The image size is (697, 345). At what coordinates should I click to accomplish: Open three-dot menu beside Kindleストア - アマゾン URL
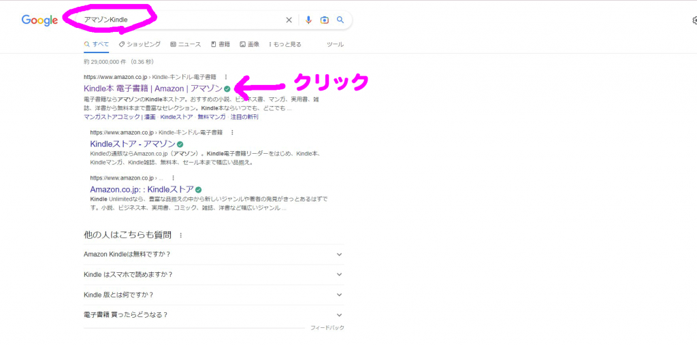click(233, 133)
